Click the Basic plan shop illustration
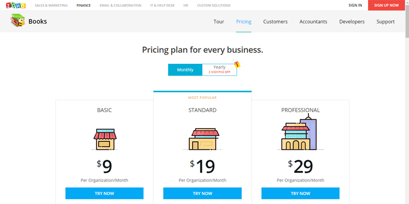The image size is (409, 204). point(105,139)
